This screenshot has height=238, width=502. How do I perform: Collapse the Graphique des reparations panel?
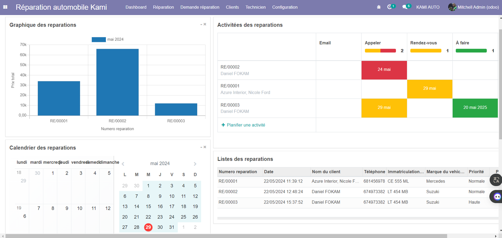coord(201,24)
